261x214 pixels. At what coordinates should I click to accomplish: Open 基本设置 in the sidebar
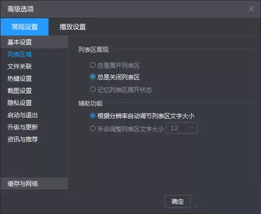coord(34,42)
